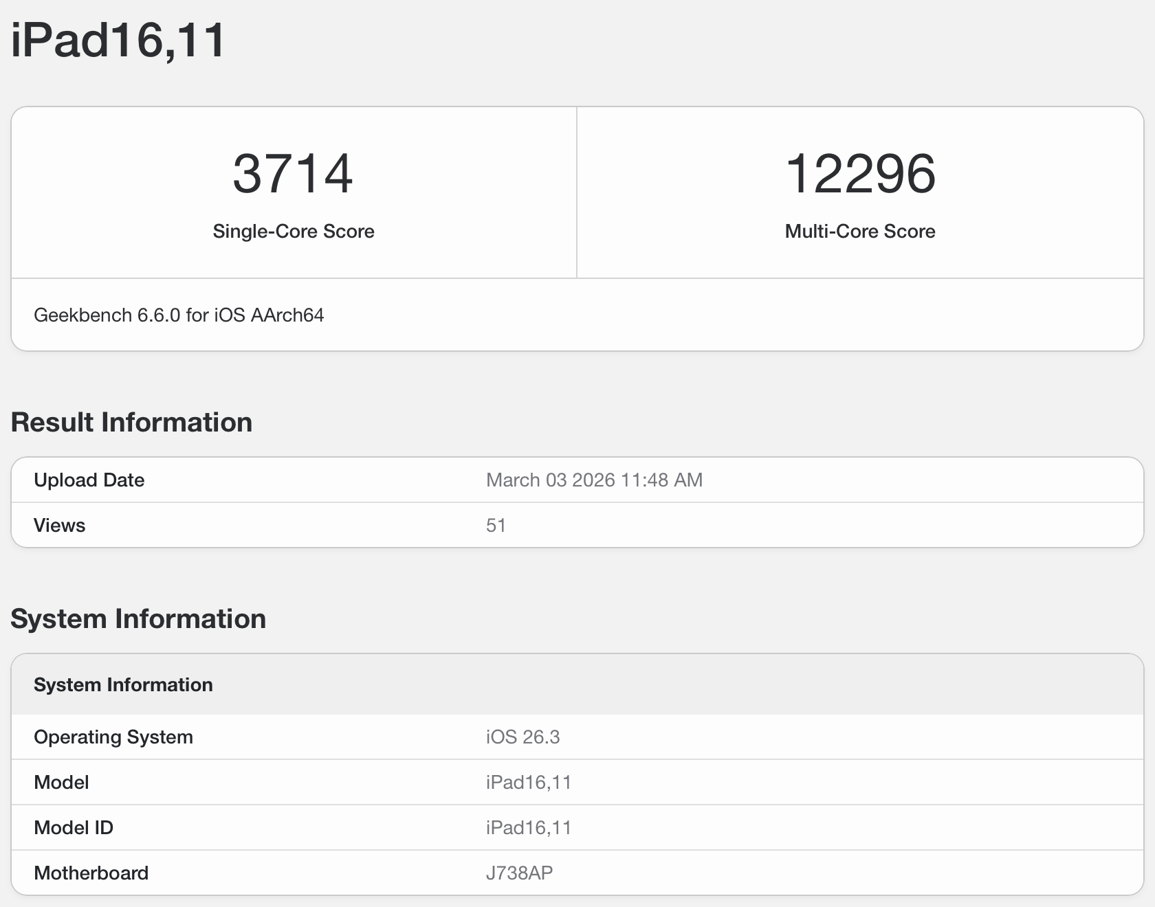Select the iOS 26.3 value

(x=522, y=737)
